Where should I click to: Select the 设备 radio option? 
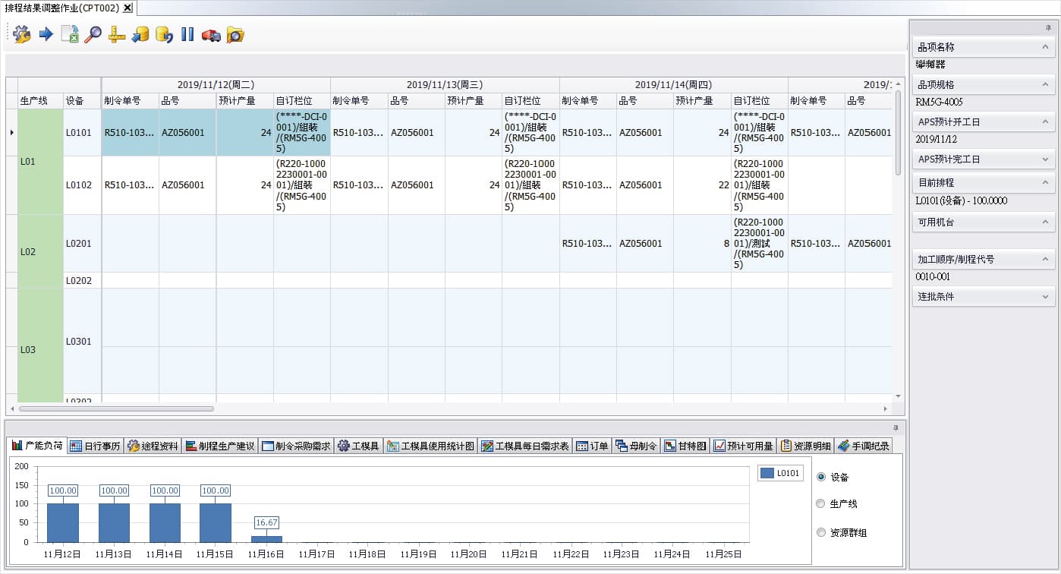pos(820,477)
